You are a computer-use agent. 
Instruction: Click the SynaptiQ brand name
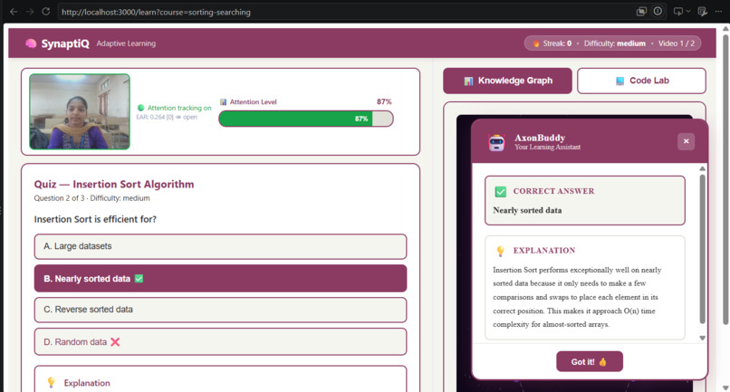64,43
